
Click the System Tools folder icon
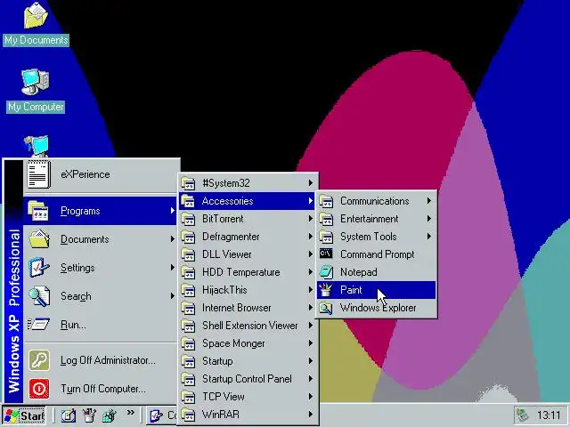(x=326, y=237)
